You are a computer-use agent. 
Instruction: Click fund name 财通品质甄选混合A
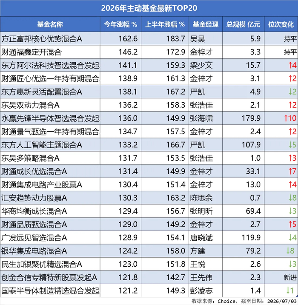coord(34,224)
